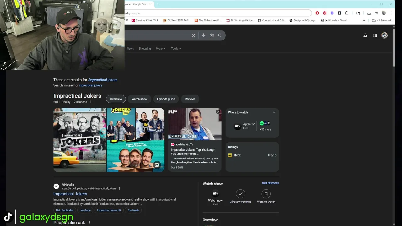Viewport: 402px width, 226px height.
Task: Click the page search lens toolbar icon
Action: point(358,13)
